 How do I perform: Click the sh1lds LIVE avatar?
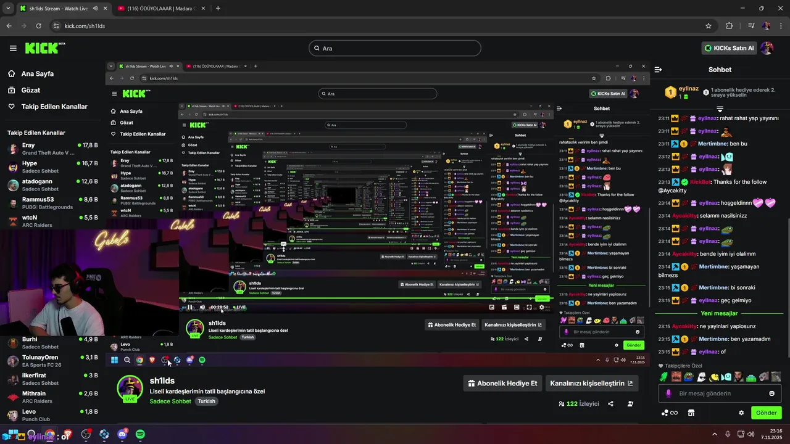[x=130, y=389]
